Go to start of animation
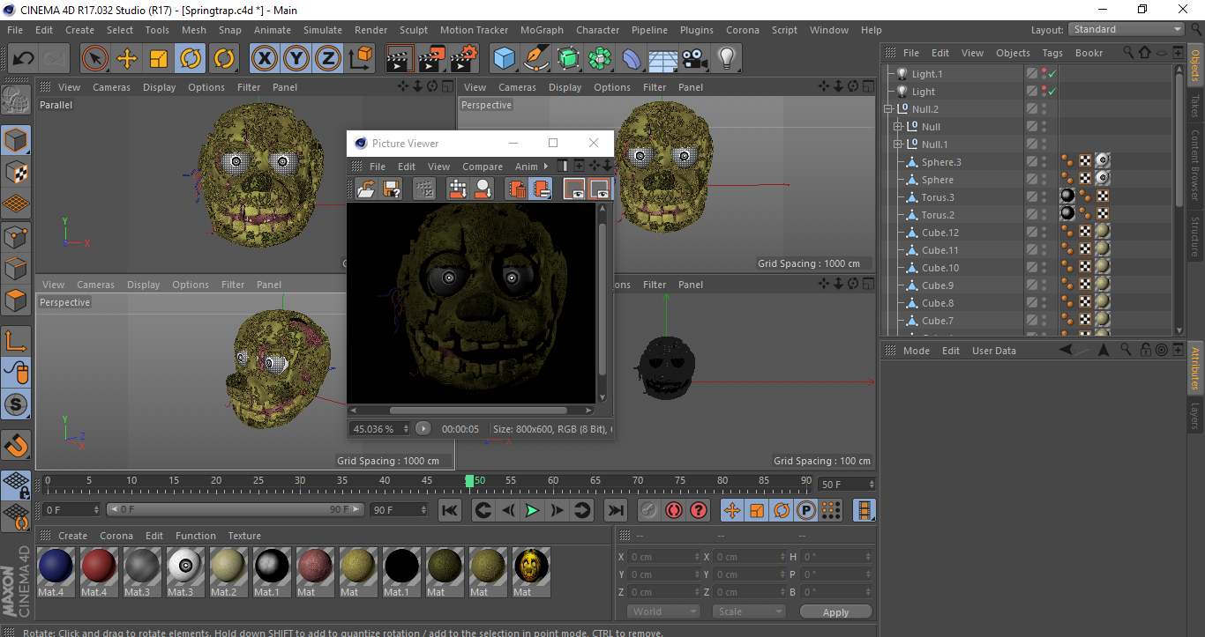 450,510
